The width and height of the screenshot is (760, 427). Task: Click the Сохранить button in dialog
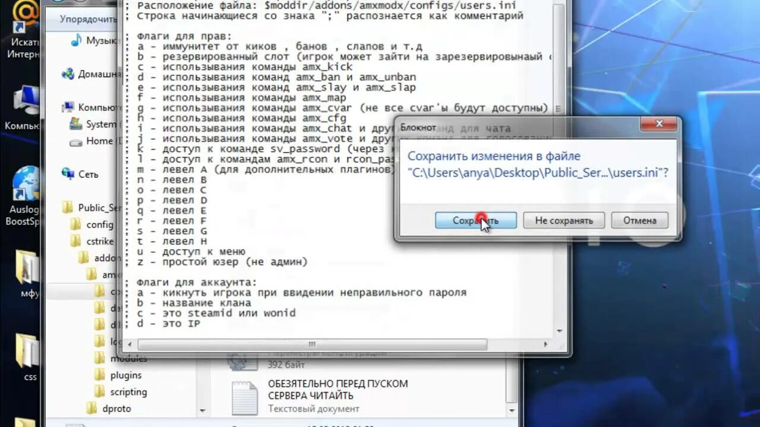(x=476, y=221)
